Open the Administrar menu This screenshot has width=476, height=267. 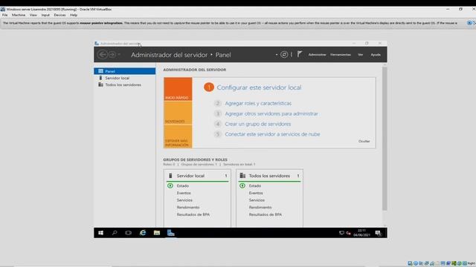(317, 55)
